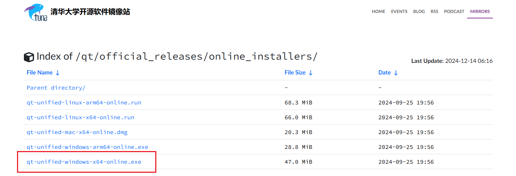This screenshot has height=176, width=516.
Task: Download qt-unified-windows-arm64-online.exe
Action: coord(87,147)
